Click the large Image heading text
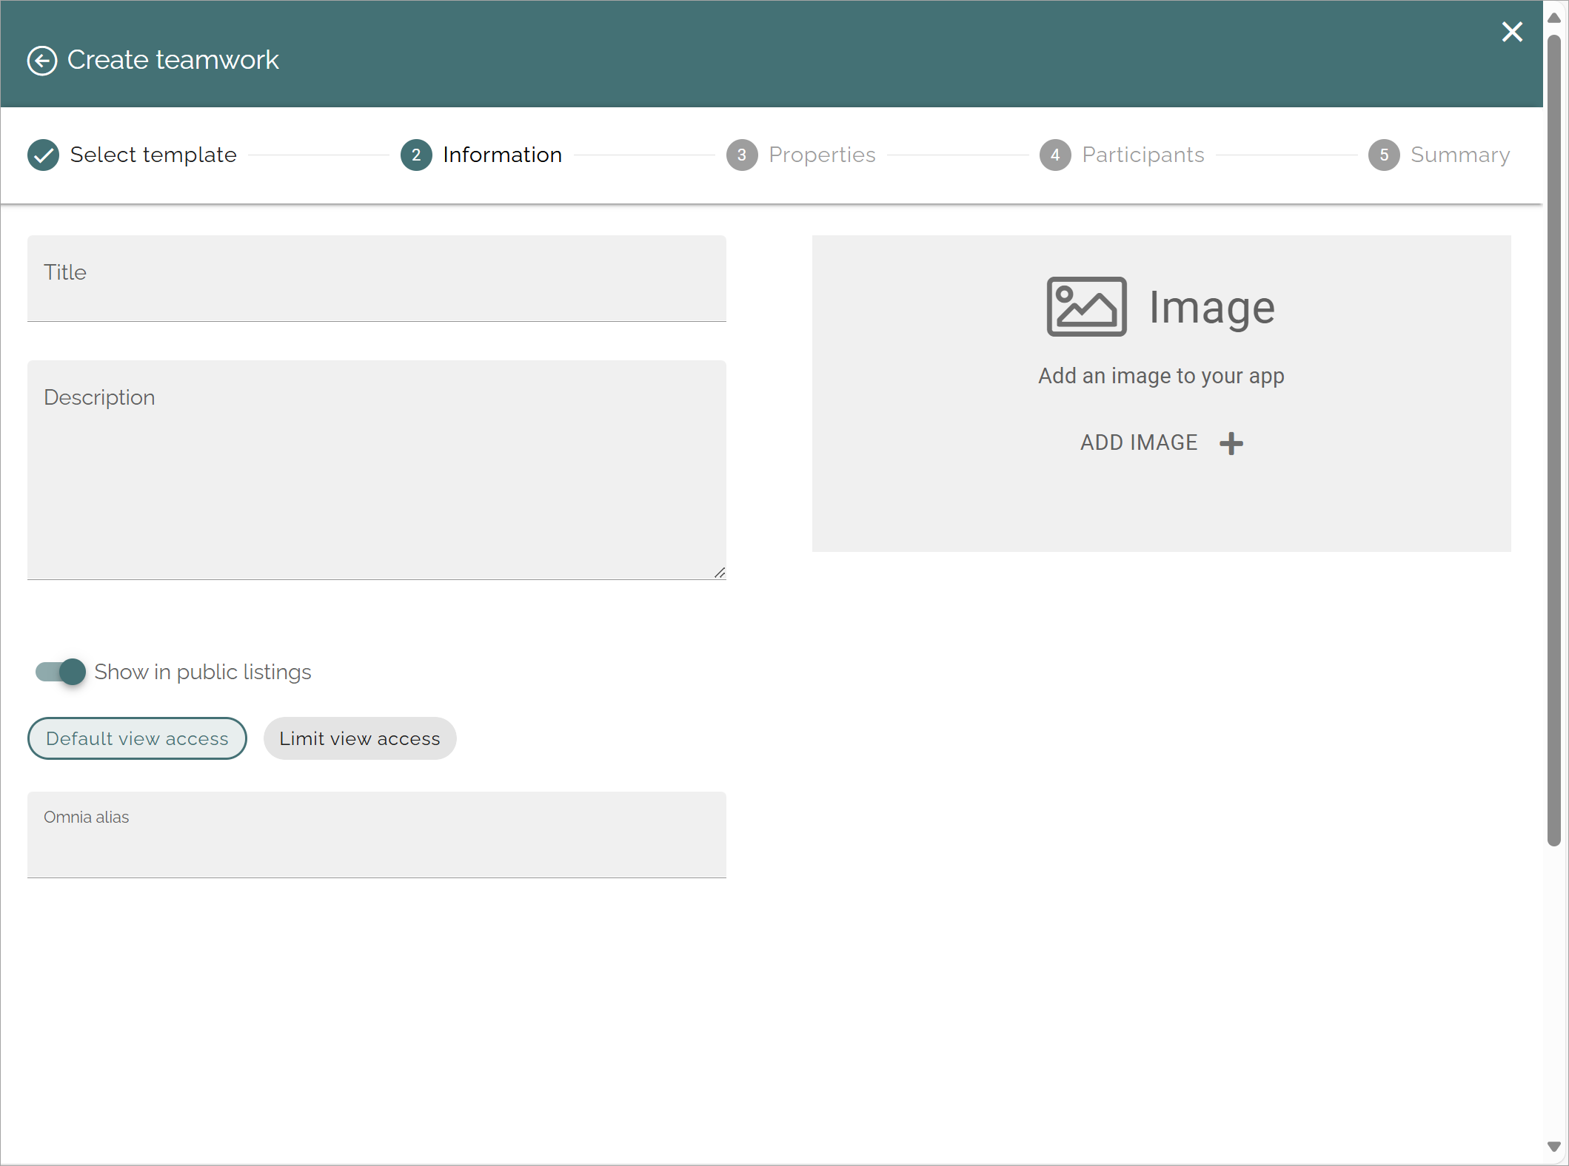The height and width of the screenshot is (1166, 1569). [x=1212, y=307]
